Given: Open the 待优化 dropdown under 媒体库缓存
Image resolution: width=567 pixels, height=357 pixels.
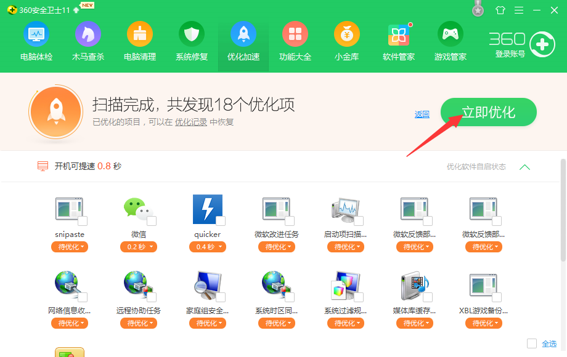Looking at the screenshot, I should coord(415,323).
